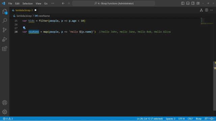Click the kids variable on line 25
This screenshot has height=121, width=216.
(x=31, y=21)
